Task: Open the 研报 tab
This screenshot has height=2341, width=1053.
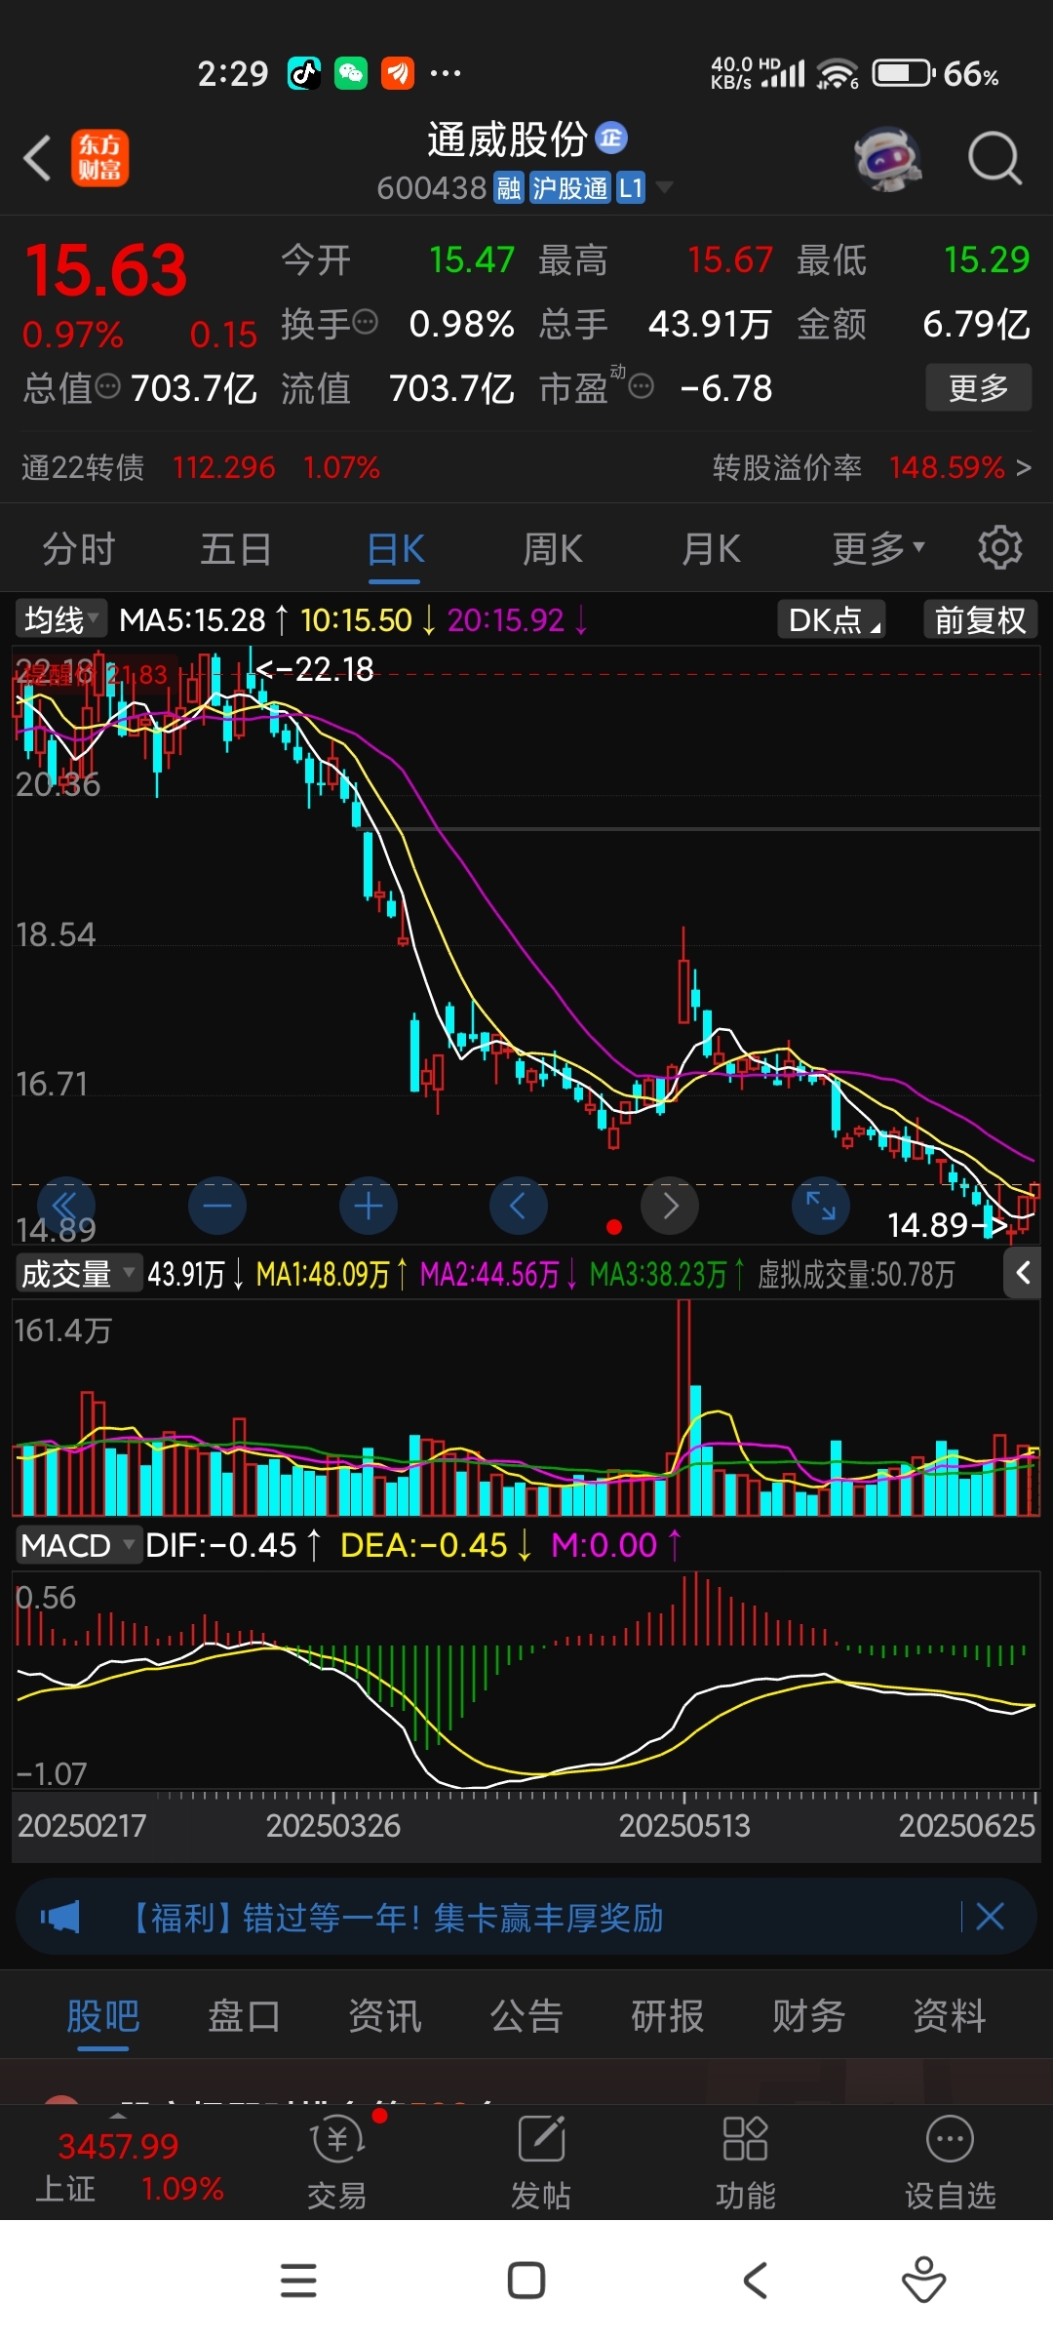Action: (668, 2015)
